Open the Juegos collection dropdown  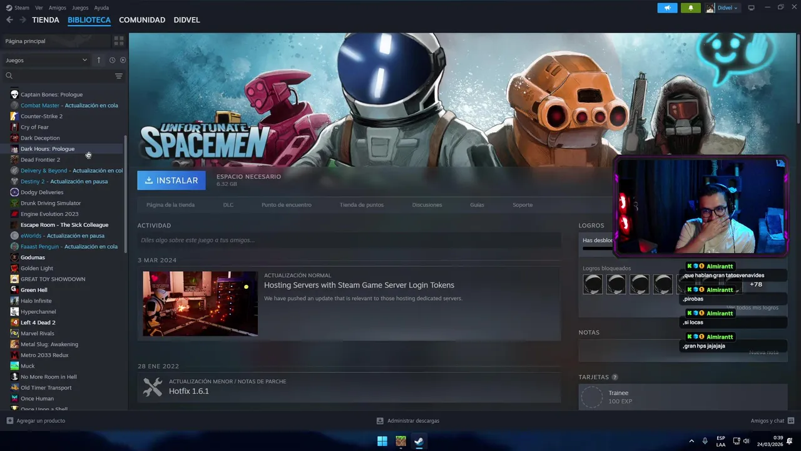[x=46, y=60]
